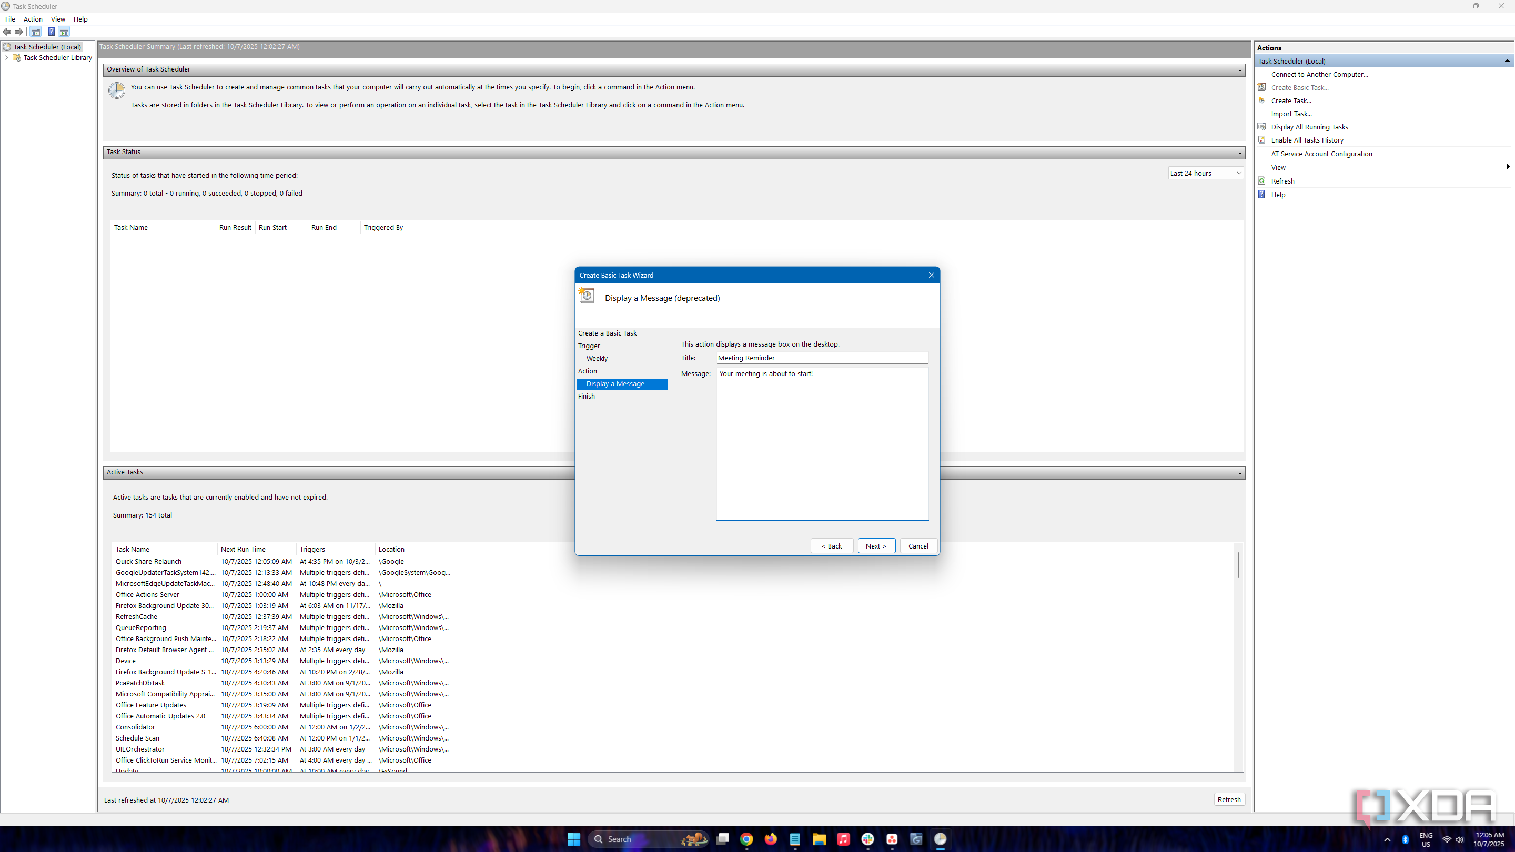Expand the Task Scheduler Library tree node
Image resolution: width=1515 pixels, height=852 pixels.
click(x=6, y=58)
